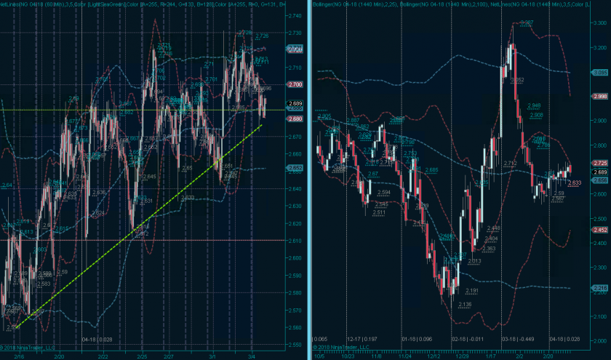Click the 2/22 date label

(x=103, y=356)
